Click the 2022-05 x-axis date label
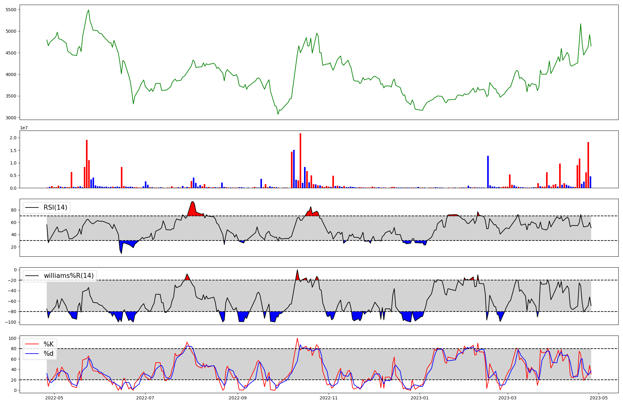Screen dimensions: 623x405 [55, 398]
